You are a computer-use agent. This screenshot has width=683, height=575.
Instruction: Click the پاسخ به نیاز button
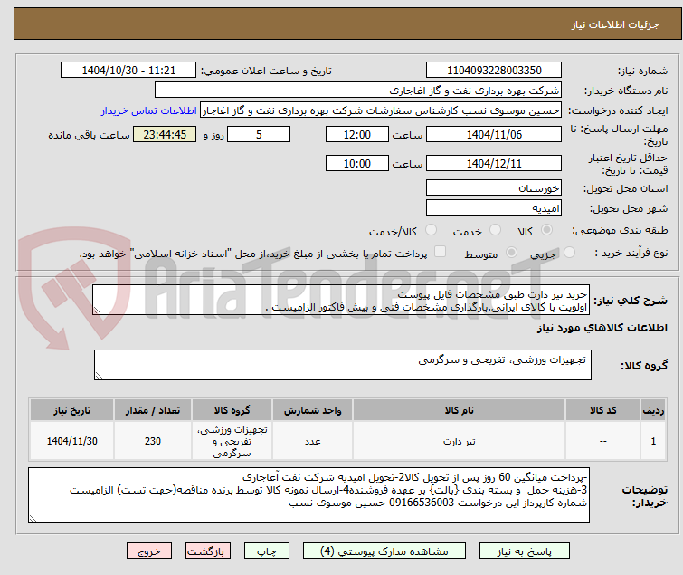525,551
